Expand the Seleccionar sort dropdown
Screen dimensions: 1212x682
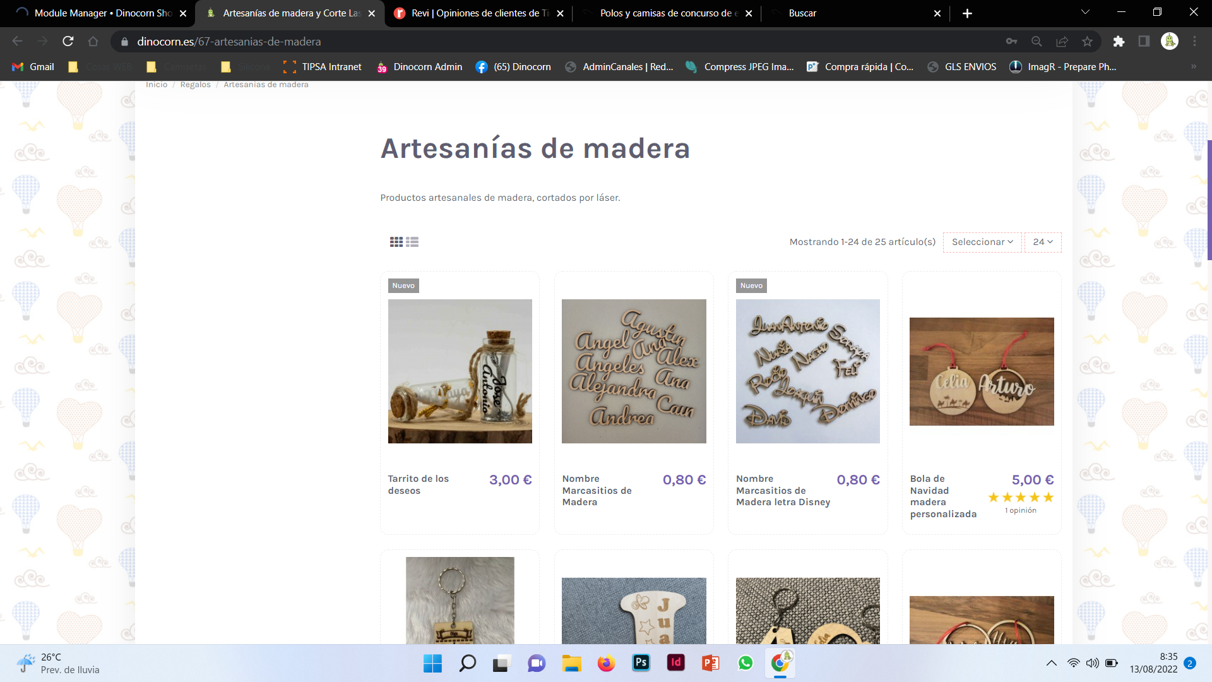[982, 242]
